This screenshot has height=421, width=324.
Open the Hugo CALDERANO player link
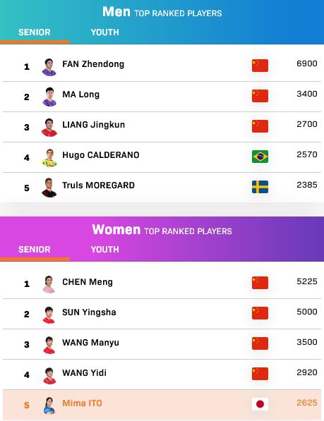click(x=101, y=155)
